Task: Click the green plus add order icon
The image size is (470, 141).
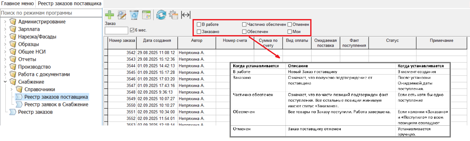Action: [109, 15]
